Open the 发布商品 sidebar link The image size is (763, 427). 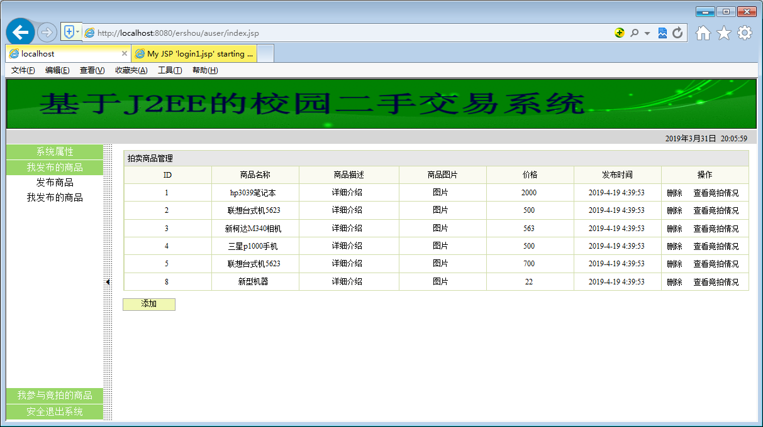[55, 183]
